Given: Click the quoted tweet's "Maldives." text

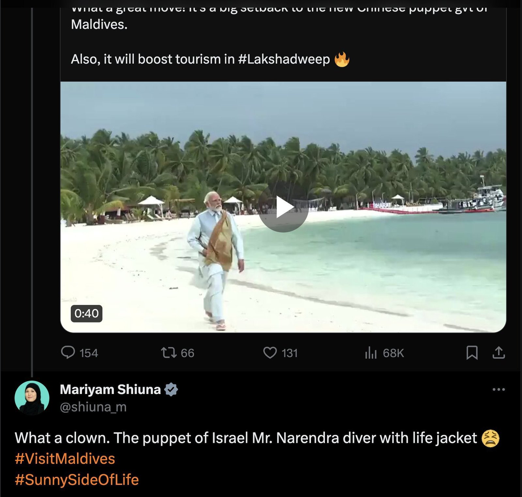Looking at the screenshot, I should point(99,24).
